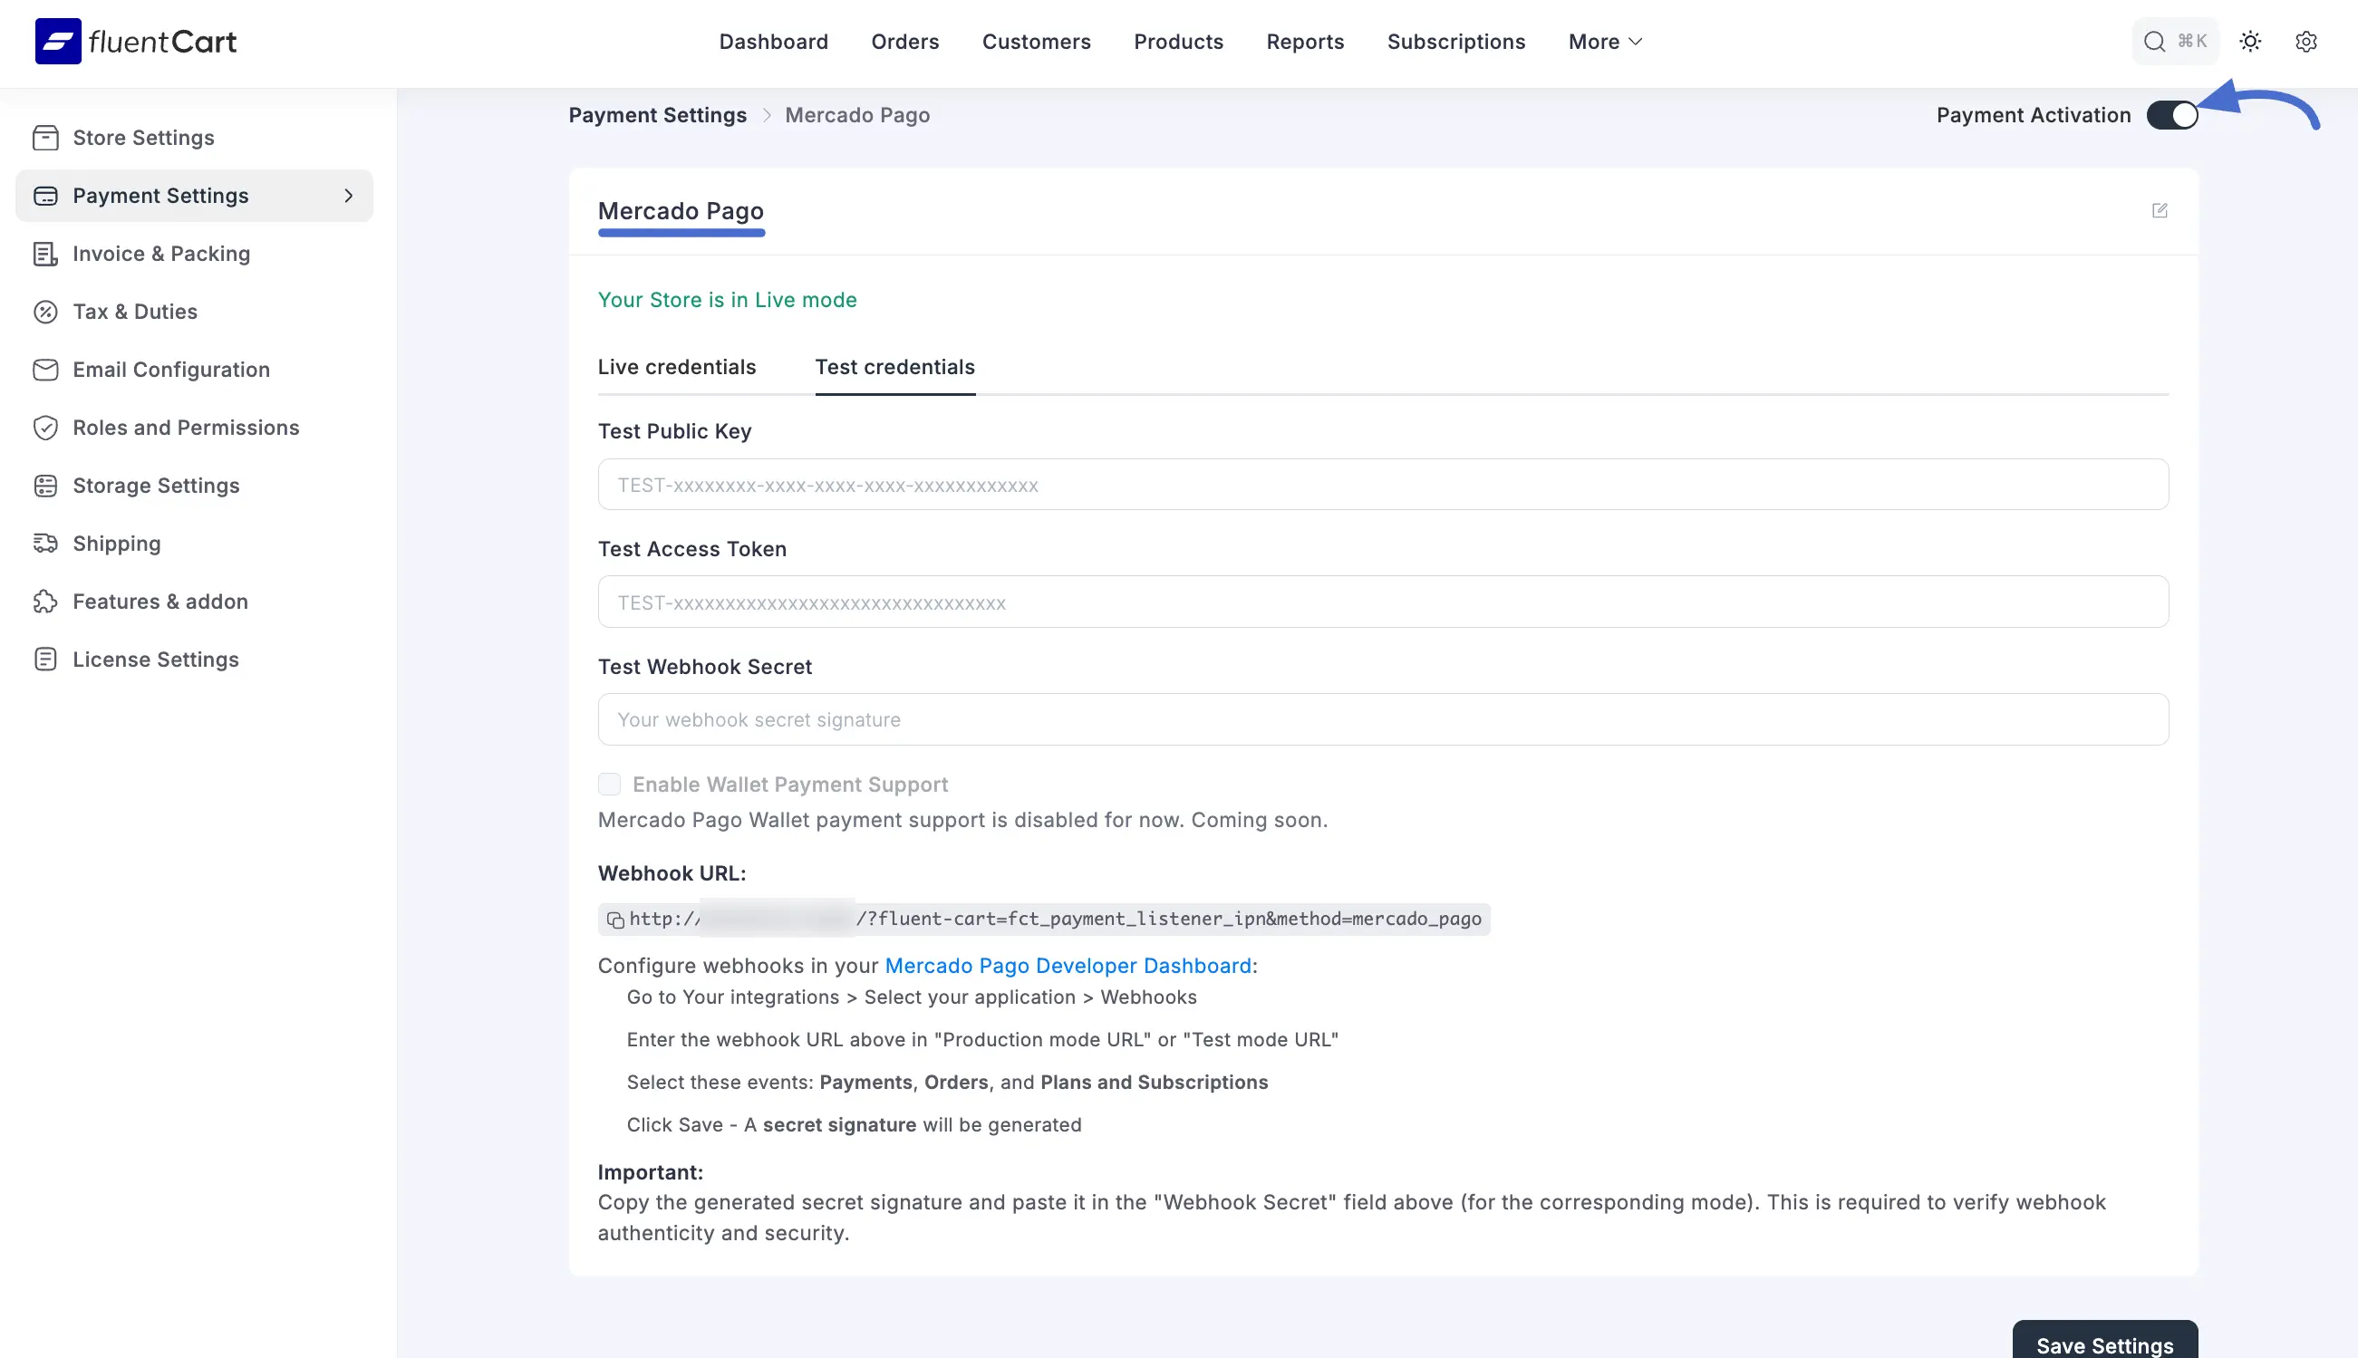Toggle light/dark mode with the sun icon
The width and height of the screenshot is (2358, 1358).
coord(2250,41)
